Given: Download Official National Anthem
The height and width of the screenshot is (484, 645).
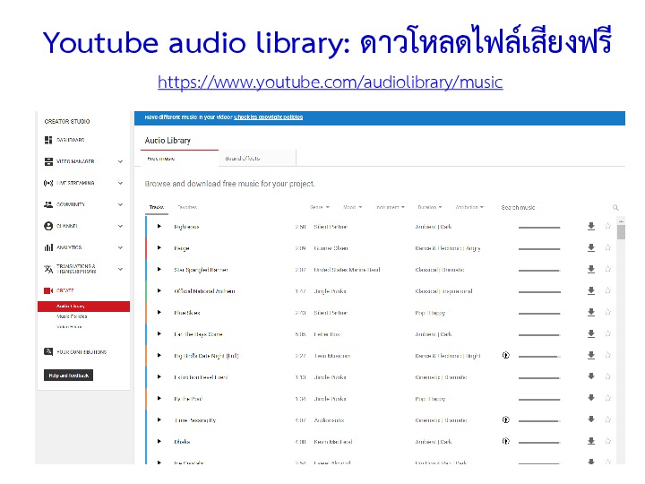Looking at the screenshot, I should [591, 290].
